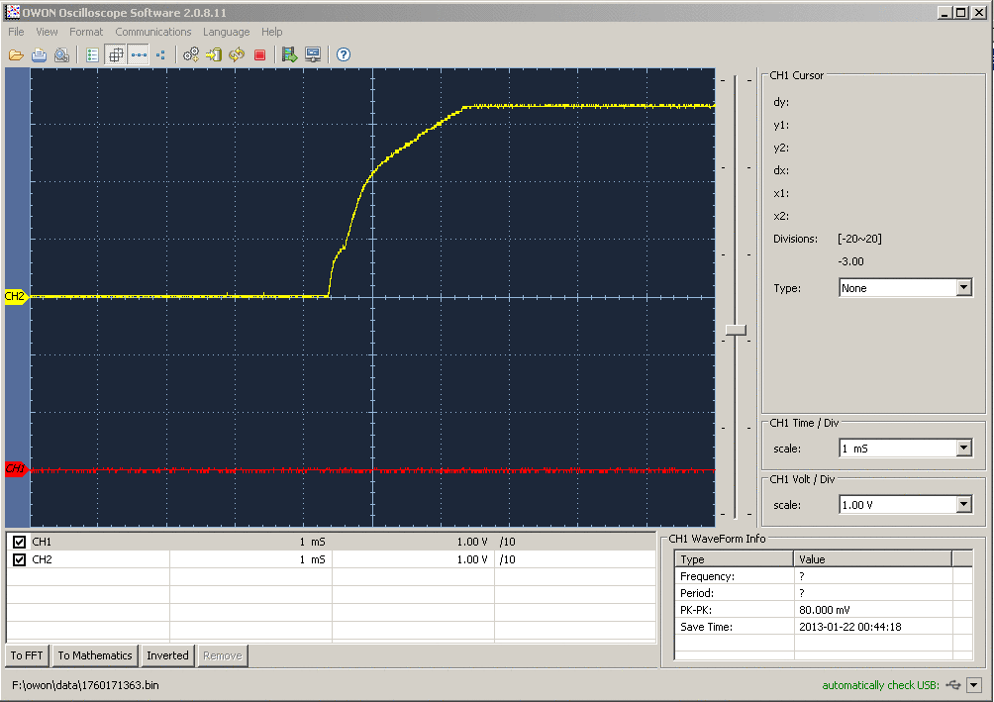The height and width of the screenshot is (702, 994).
Task: Open the Format menu
Action: [x=86, y=32]
